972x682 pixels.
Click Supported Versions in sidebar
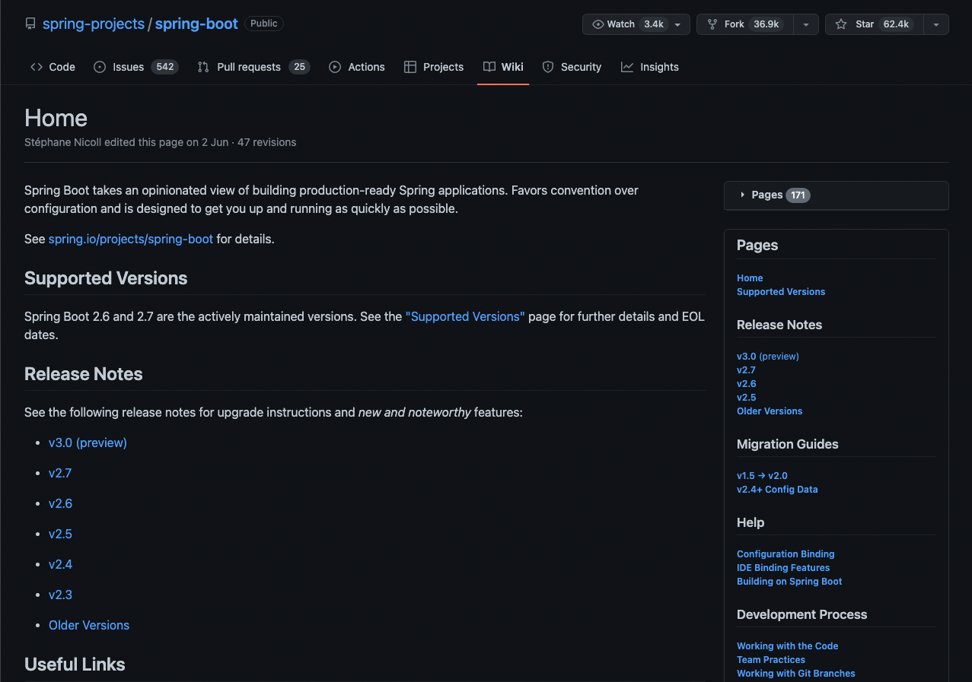781,292
